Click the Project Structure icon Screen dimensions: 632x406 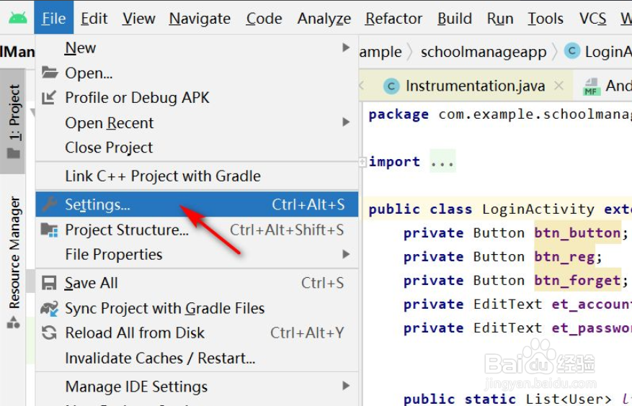pyautogui.click(x=49, y=230)
